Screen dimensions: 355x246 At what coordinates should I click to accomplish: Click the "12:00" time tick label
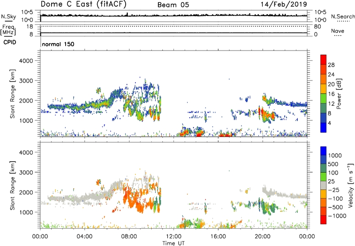(174, 237)
